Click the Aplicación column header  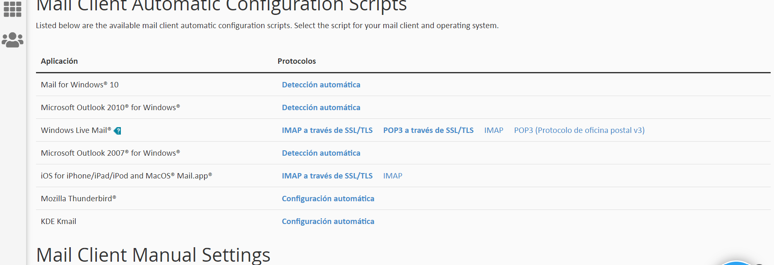59,61
